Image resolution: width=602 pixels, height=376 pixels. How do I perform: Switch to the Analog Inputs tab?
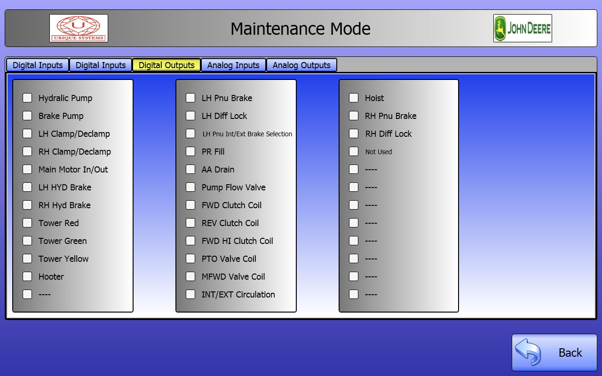(233, 65)
